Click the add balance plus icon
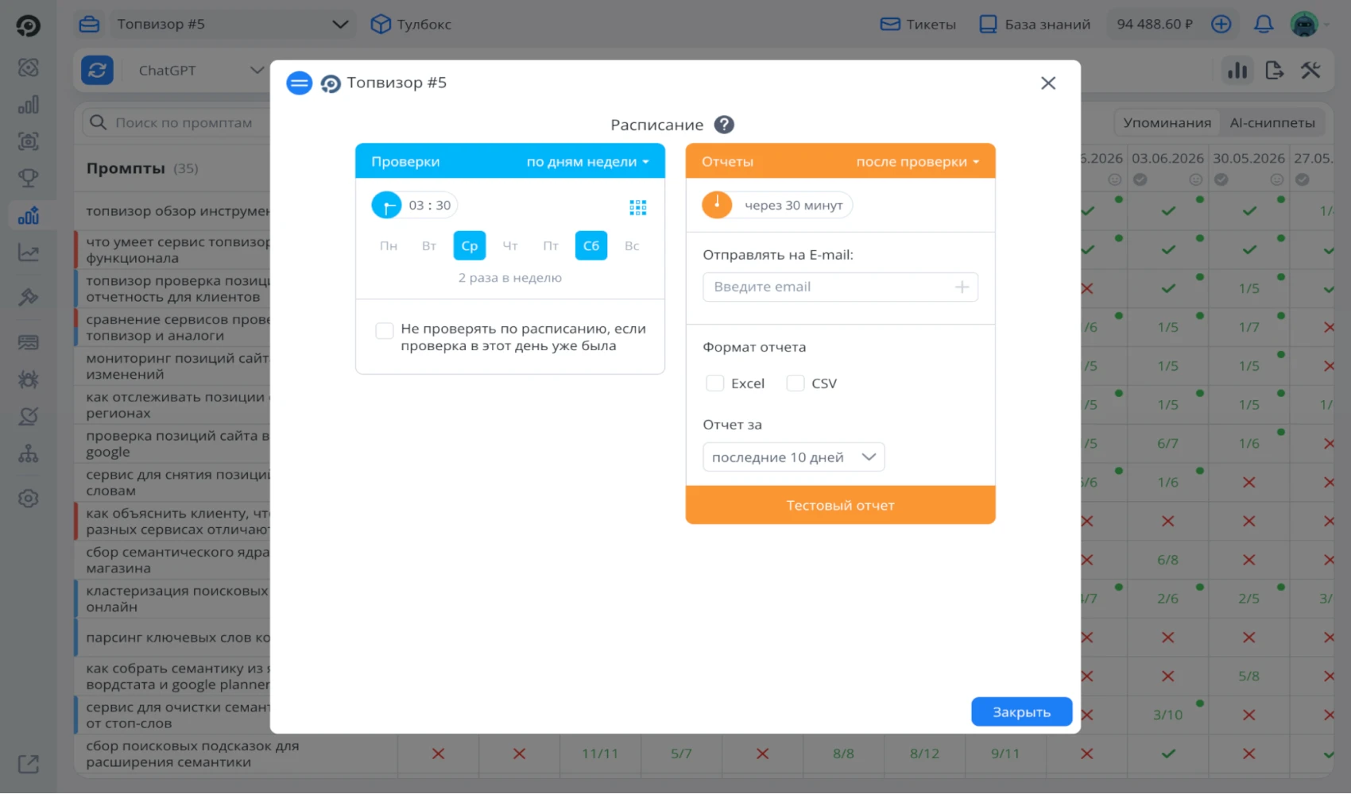Image resolution: width=1351 pixels, height=794 pixels. coord(1221,25)
